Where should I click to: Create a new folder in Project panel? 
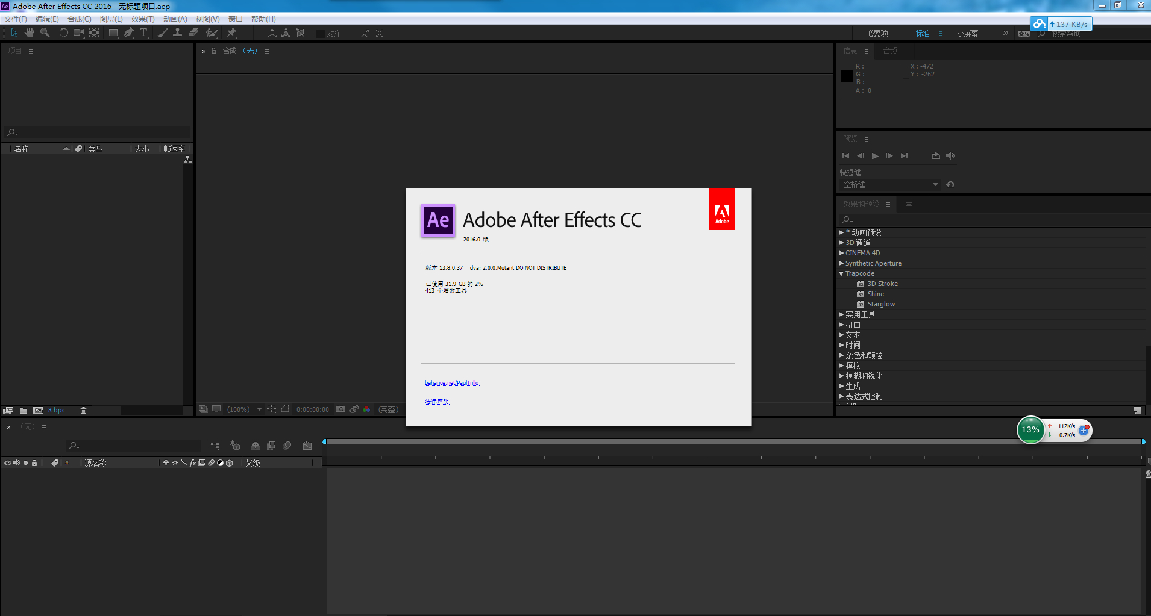pyautogui.click(x=24, y=411)
